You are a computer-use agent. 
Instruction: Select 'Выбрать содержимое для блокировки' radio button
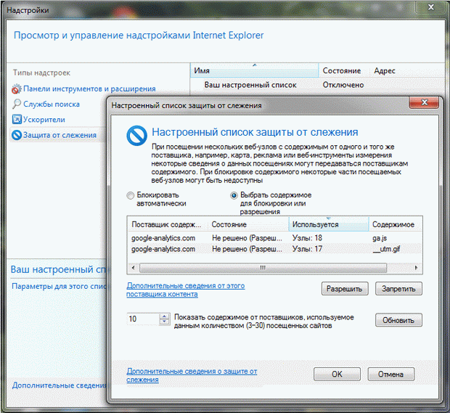[234, 196]
